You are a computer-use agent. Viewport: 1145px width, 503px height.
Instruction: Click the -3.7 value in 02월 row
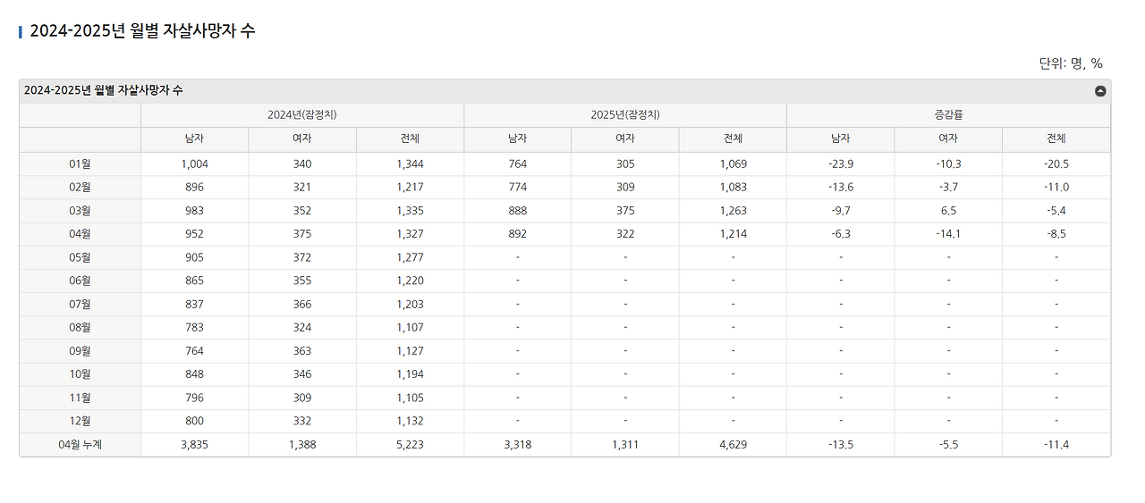click(x=948, y=188)
